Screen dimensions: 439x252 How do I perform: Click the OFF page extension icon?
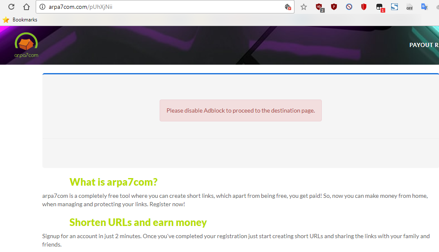pos(409,7)
